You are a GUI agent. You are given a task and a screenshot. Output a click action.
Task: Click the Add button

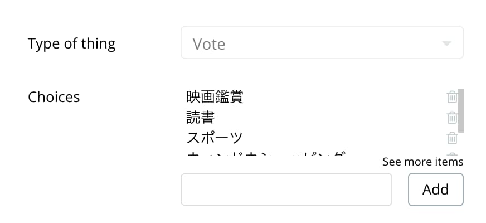coord(435,189)
